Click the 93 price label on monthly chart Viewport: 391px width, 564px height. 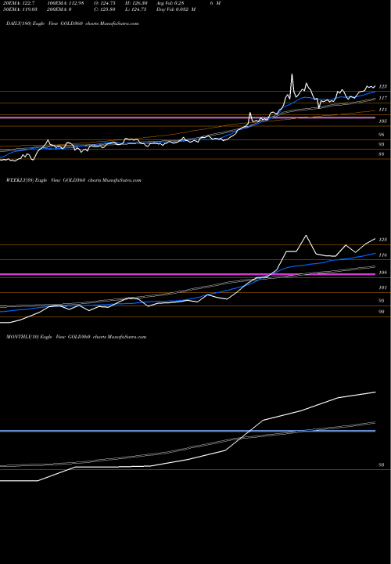(x=382, y=465)
